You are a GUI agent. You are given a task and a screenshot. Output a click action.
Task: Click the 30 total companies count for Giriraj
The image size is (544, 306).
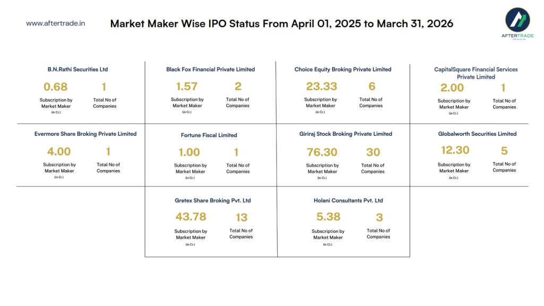[x=373, y=152]
